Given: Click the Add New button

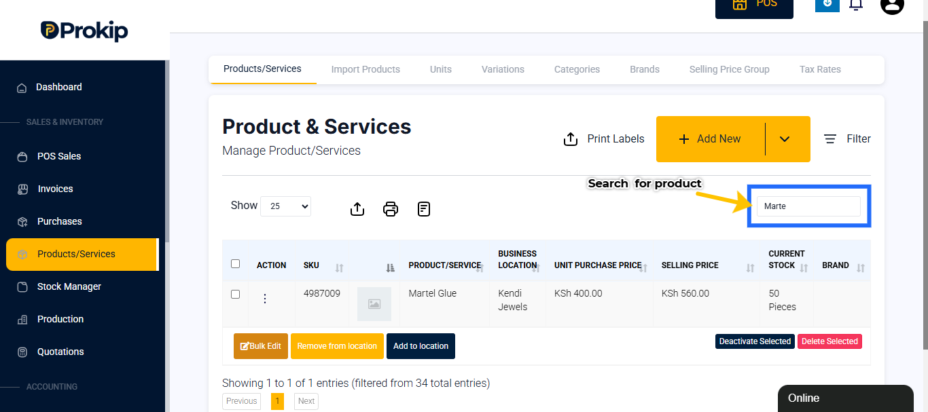Looking at the screenshot, I should pos(710,139).
